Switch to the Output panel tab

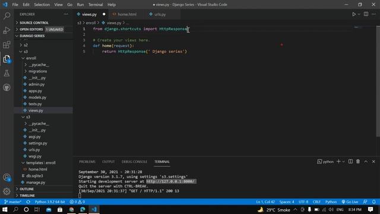point(108,162)
